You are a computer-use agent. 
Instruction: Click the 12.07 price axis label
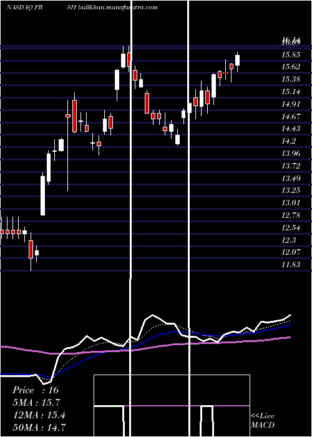click(291, 252)
